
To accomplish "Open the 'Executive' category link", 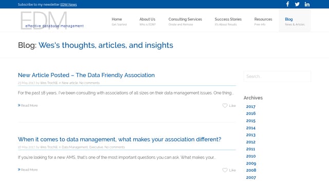I will pos(96,147).
